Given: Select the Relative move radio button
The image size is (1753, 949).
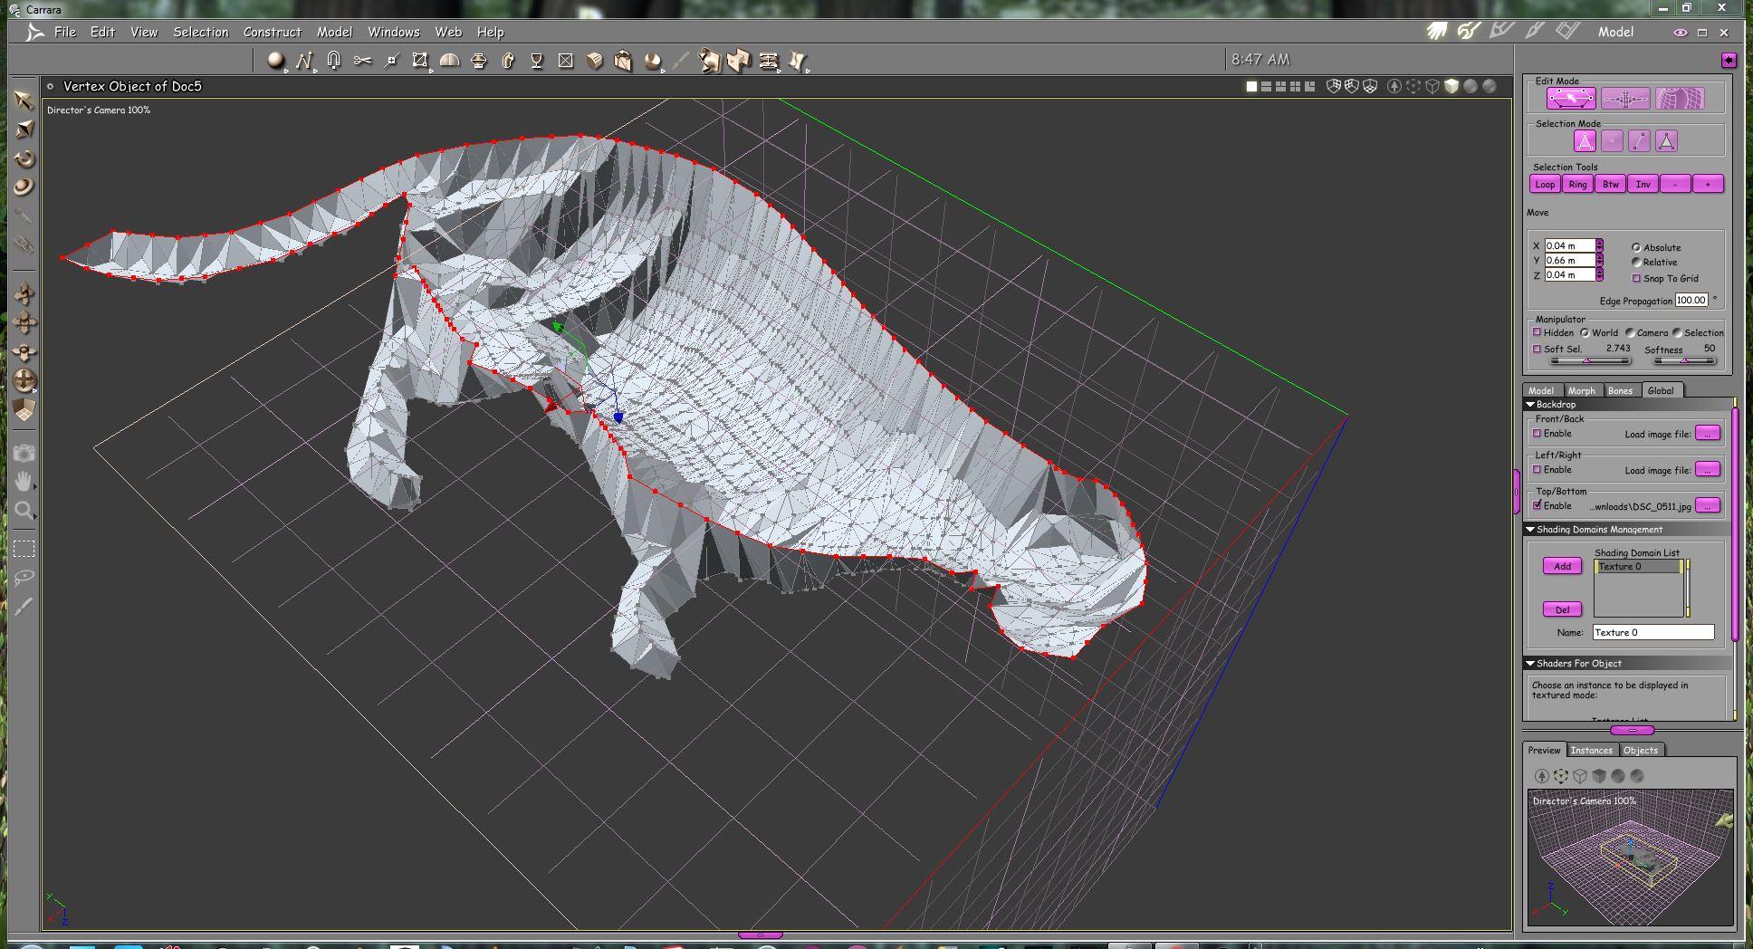Looking at the screenshot, I should coord(1636,262).
